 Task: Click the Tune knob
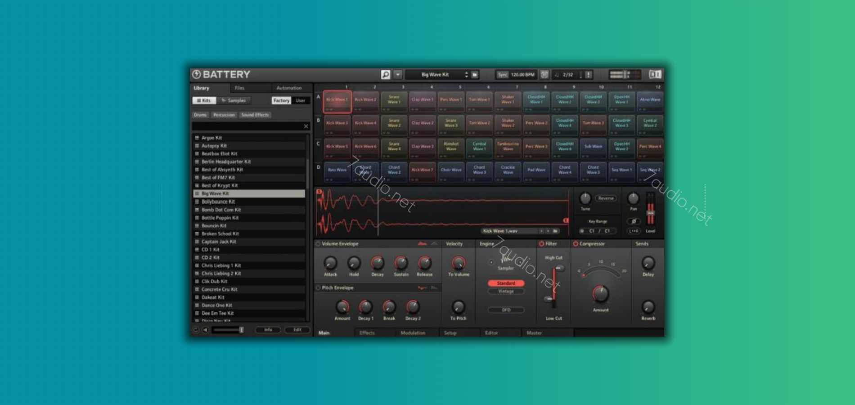point(585,198)
